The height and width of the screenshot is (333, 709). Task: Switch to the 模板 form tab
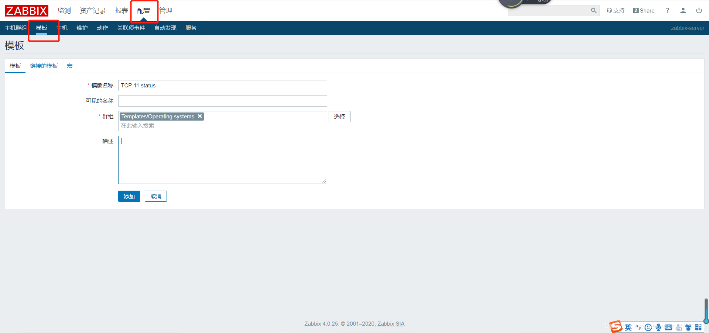(x=15, y=66)
